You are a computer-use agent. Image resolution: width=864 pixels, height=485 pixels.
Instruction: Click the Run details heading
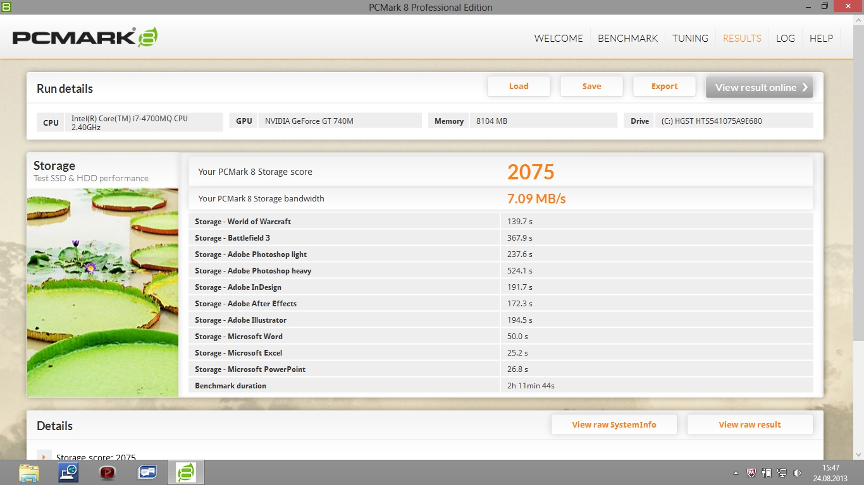(x=65, y=89)
